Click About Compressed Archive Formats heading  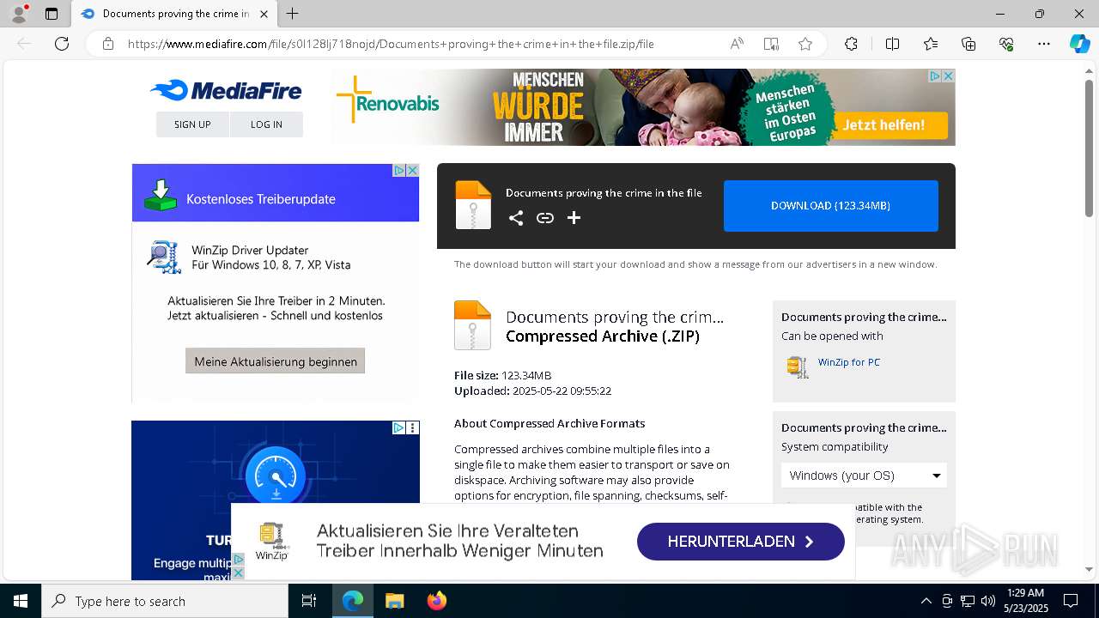pyautogui.click(x=549, y=423)
